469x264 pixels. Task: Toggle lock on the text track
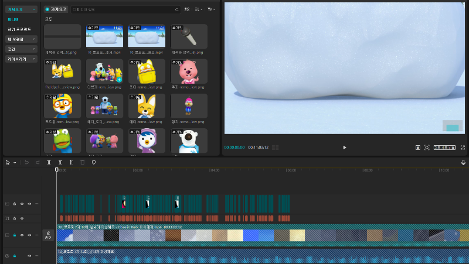[14, 218]
